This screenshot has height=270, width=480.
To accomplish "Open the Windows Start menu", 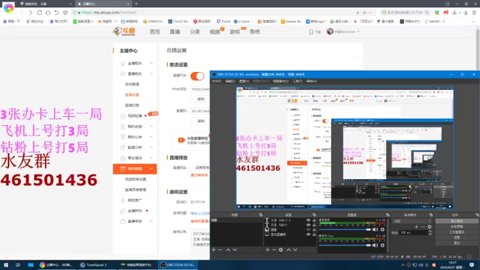I will tap(5, 265).
